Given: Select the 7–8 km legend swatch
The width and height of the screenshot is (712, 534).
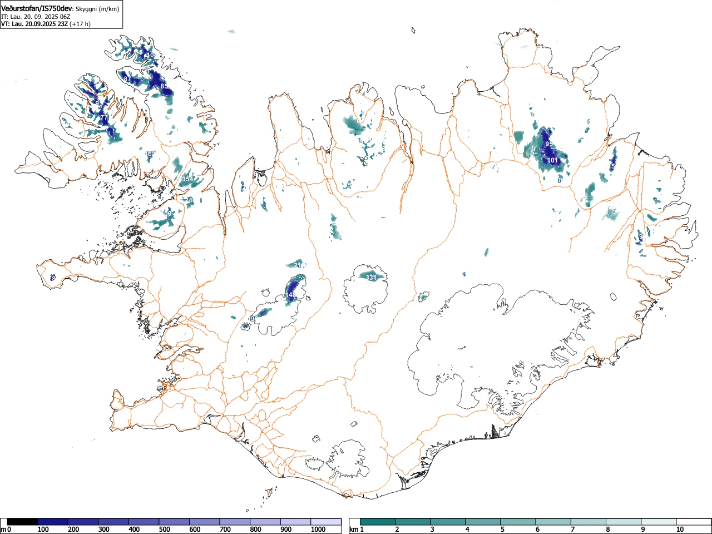Looking at the screenshot, I should click(x=588, y=522).
